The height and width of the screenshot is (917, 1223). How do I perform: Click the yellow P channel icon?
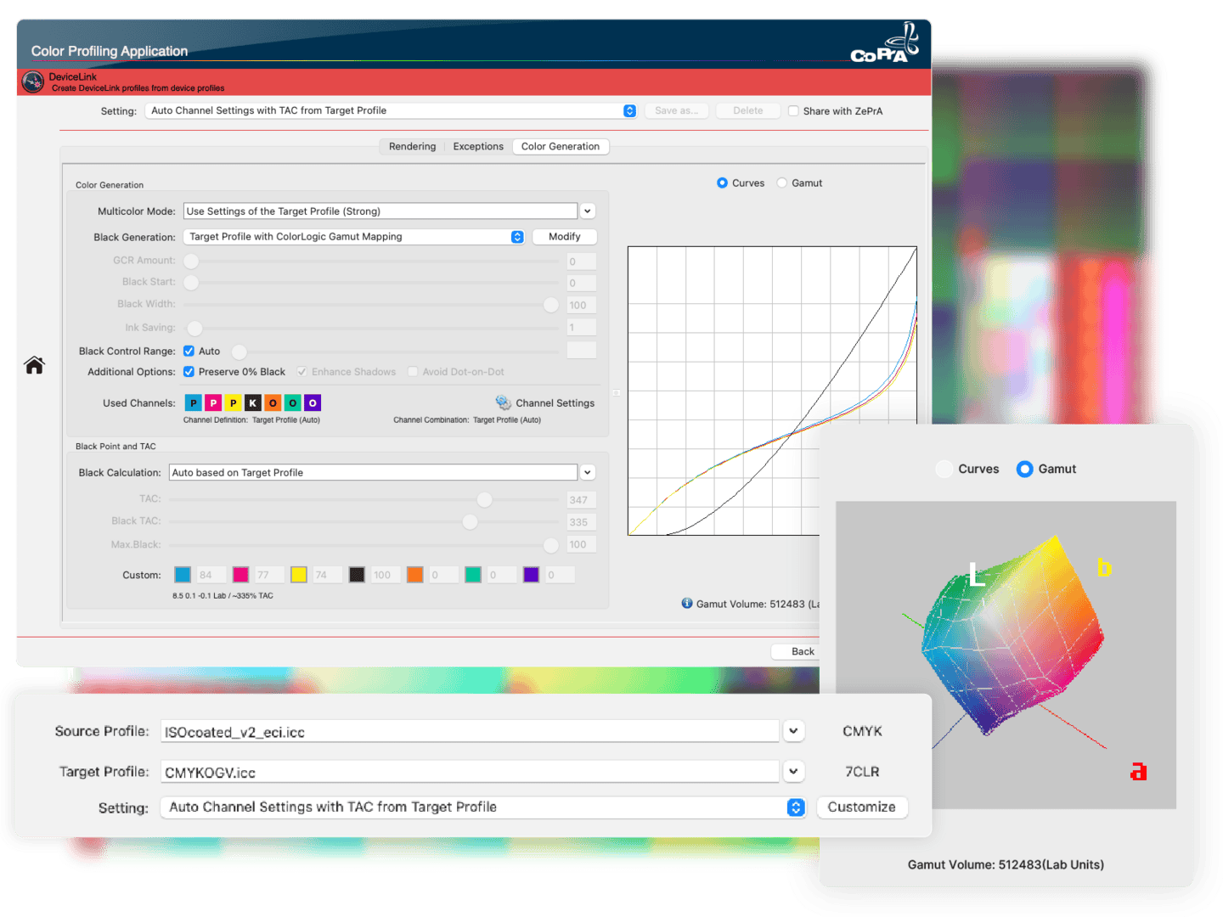[x=233, y=402]
